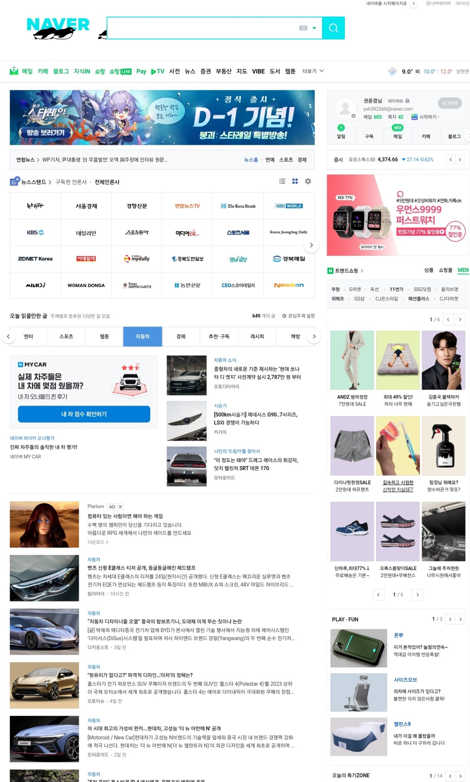Image resolution: width=470 pixels, height=782 pixels.
Task: Expand the search autocomplete dropdown arrow
Action: coord(314,28)
